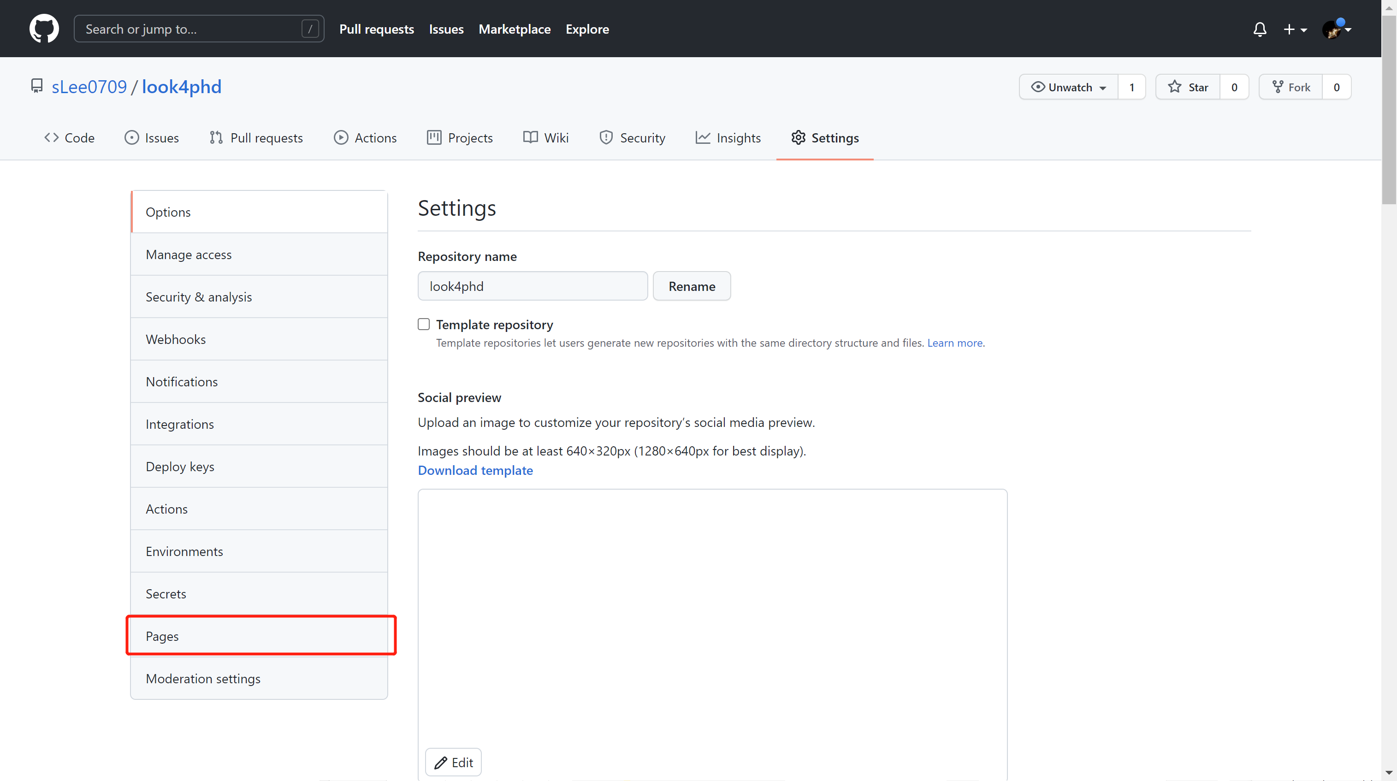
Task: Enable the Template repository checkbox
Action: (x=424, y=324)
